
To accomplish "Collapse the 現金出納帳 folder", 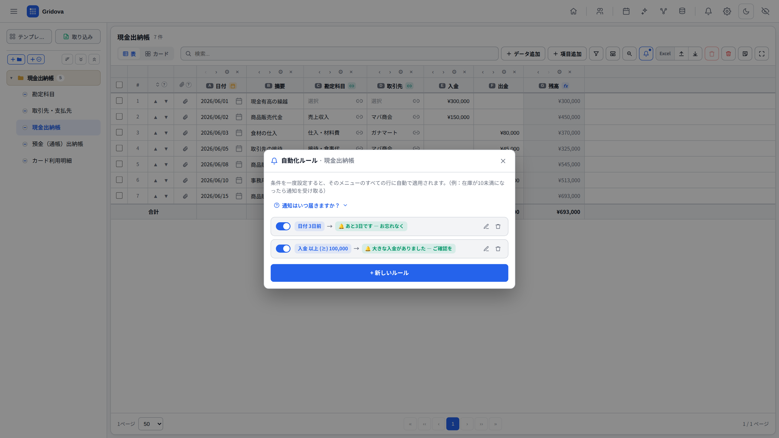I will [11, 78].
